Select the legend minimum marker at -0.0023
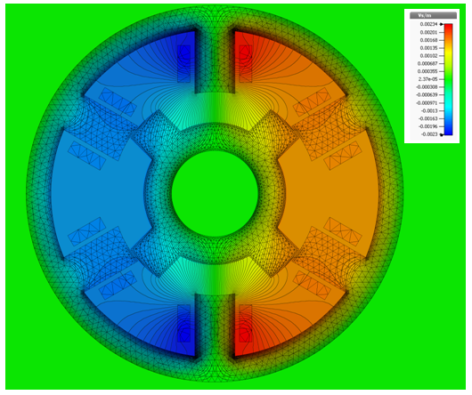The width and height of the screenshot is (472, 395). coord(442,134)
